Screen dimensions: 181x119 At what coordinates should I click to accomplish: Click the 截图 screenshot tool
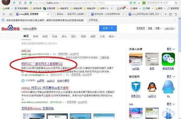[159, 8]
